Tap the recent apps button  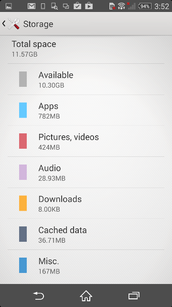[134, 295]
